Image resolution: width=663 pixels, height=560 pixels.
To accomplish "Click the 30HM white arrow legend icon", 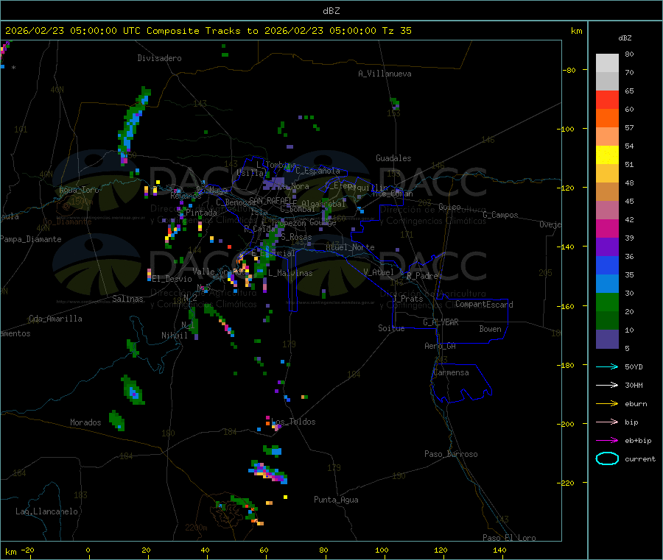I will (x=607, y=385).
